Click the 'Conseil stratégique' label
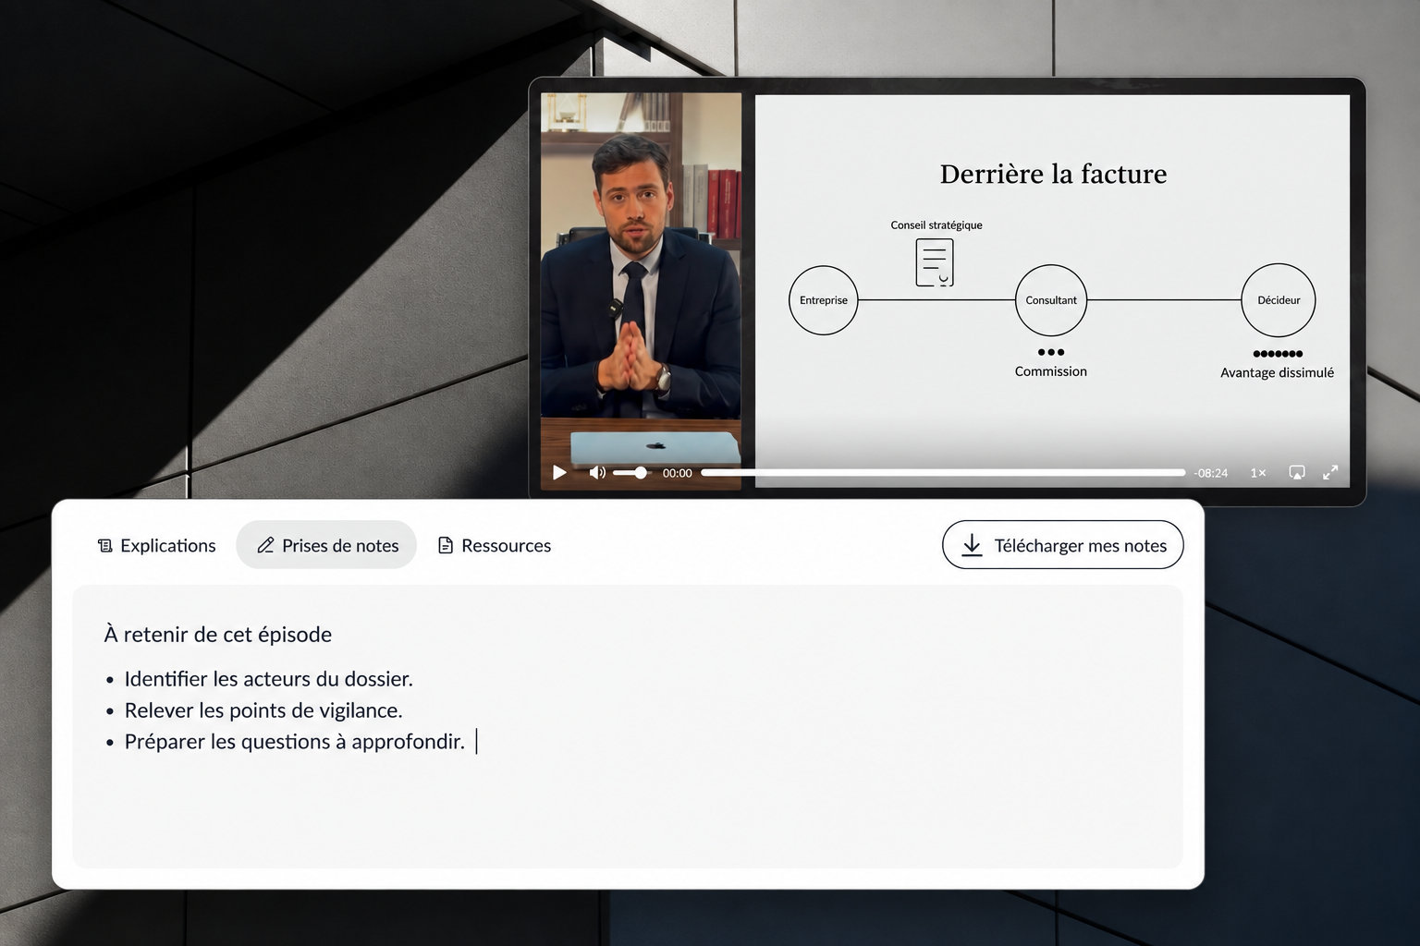 click(936, 225)
